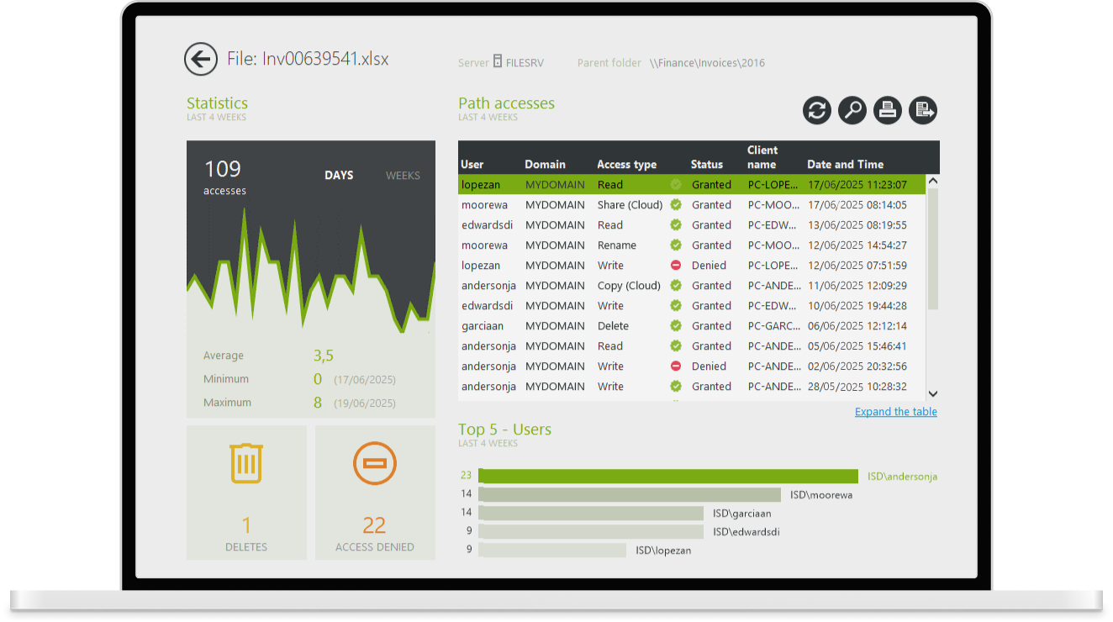Click the date 10/06/2025 19:44:28
Viewport: 1113px width, 622px height.
857,306
